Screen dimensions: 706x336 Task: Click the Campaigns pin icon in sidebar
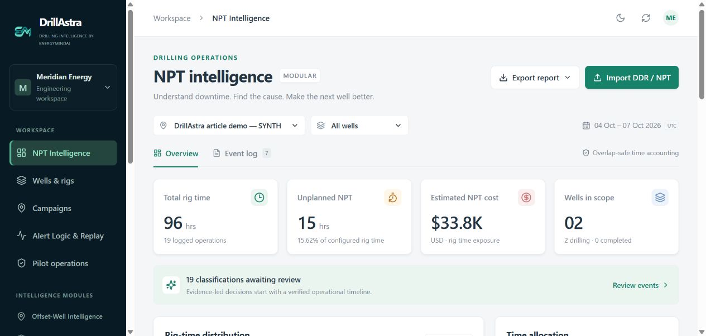[x=22, y=208]
